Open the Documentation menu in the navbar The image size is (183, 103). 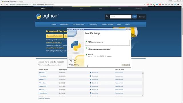(x=78, y=24)
